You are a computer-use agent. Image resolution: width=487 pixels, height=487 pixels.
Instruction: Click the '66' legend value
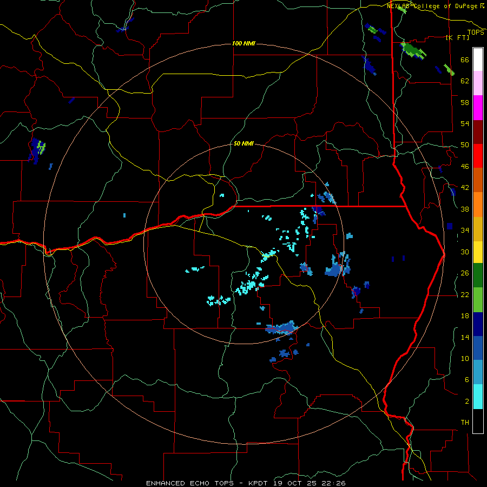point(465,60)
